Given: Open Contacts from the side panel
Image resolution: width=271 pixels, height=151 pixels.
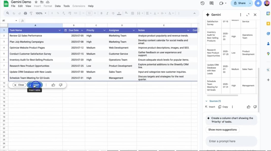Looking at the screenshot, I should click(x=268, y=44).
